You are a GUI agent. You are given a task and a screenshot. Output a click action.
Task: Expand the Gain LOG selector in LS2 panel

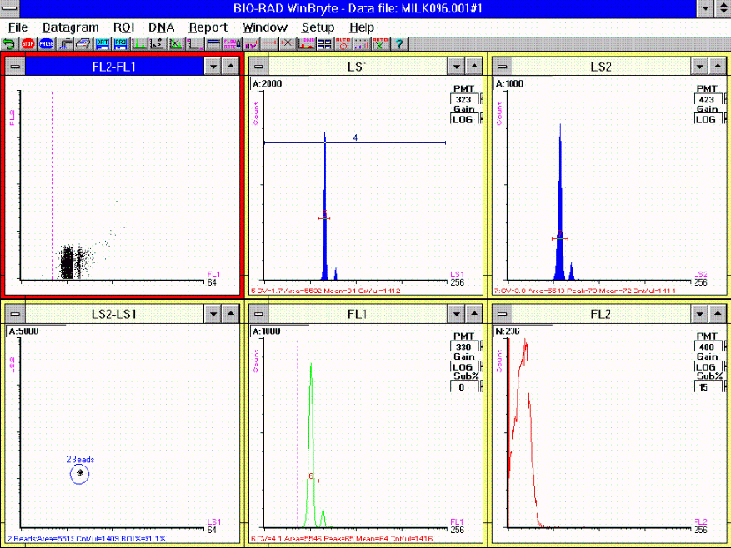click(x=708, y=119)
